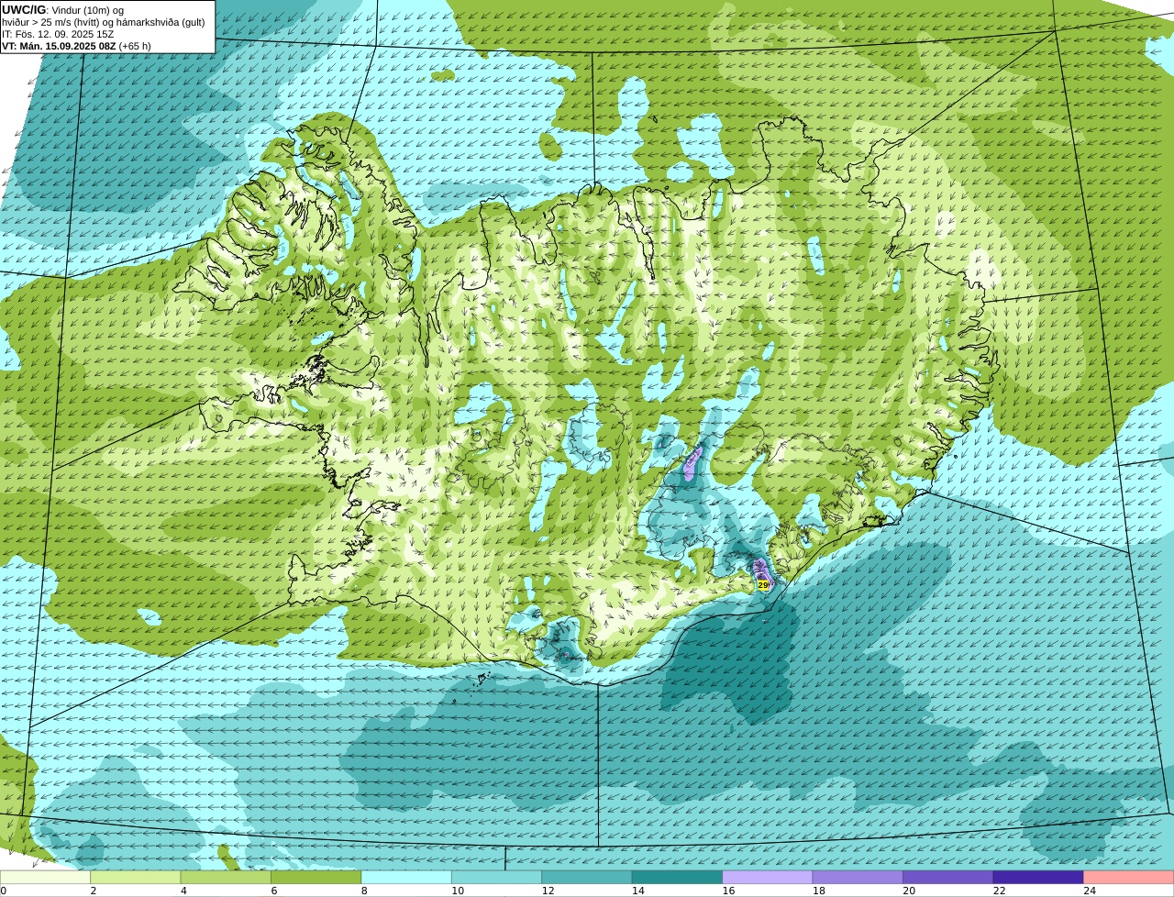Select the 20–22 m/s violet legend swatch
Viewport: 1174px width, 897px height.
tap(948, 877)
